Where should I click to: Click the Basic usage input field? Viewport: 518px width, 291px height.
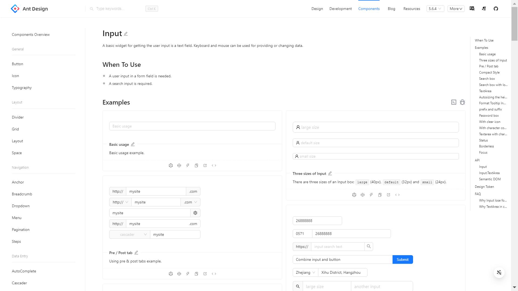click(192, 126)
